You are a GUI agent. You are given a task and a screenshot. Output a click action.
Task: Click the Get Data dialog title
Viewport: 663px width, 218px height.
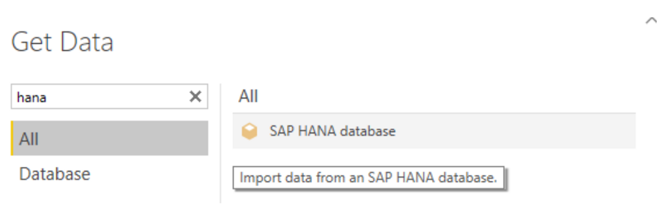coord(62,42)
